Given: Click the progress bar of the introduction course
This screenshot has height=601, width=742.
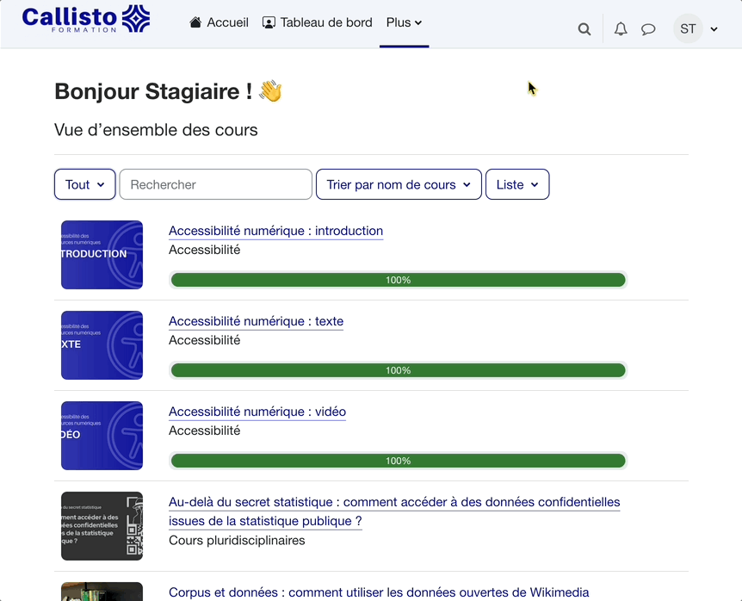Looking at the screenshot, I should click(x=398, y=280).
